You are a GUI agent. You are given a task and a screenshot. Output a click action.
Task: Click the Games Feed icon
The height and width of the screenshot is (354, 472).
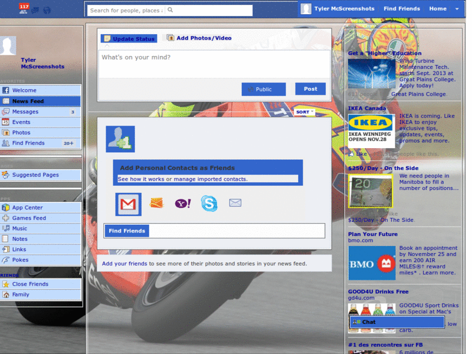tap(5, 218)
